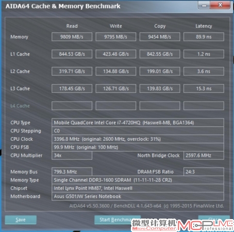This screenshot has height=232, width=234.
Task: Select Memory Type DDR3-1600 SDRAM field
Action: [x=138, y=180]
